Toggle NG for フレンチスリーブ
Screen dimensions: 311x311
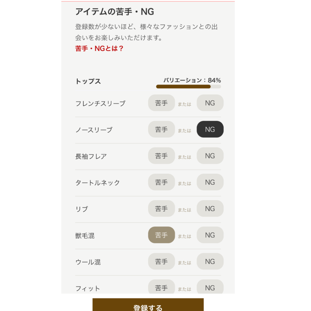pyautogui.click(x=210, y=103)
